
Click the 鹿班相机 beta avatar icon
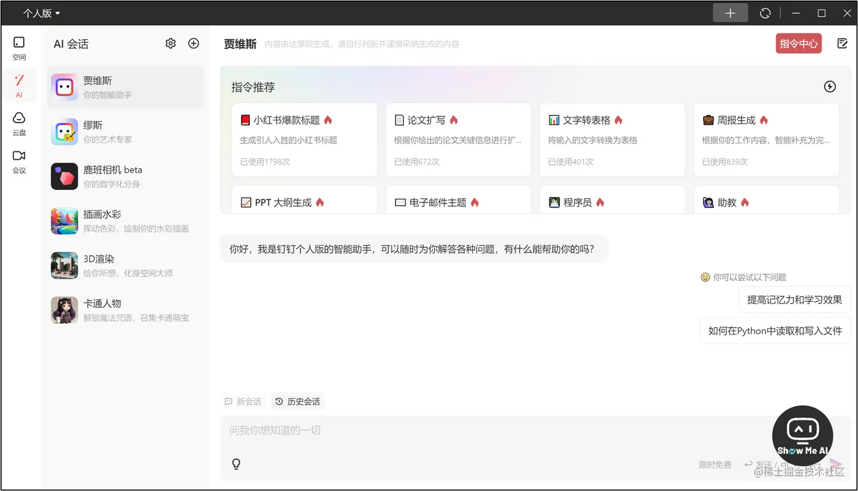[x=64, y=176]
